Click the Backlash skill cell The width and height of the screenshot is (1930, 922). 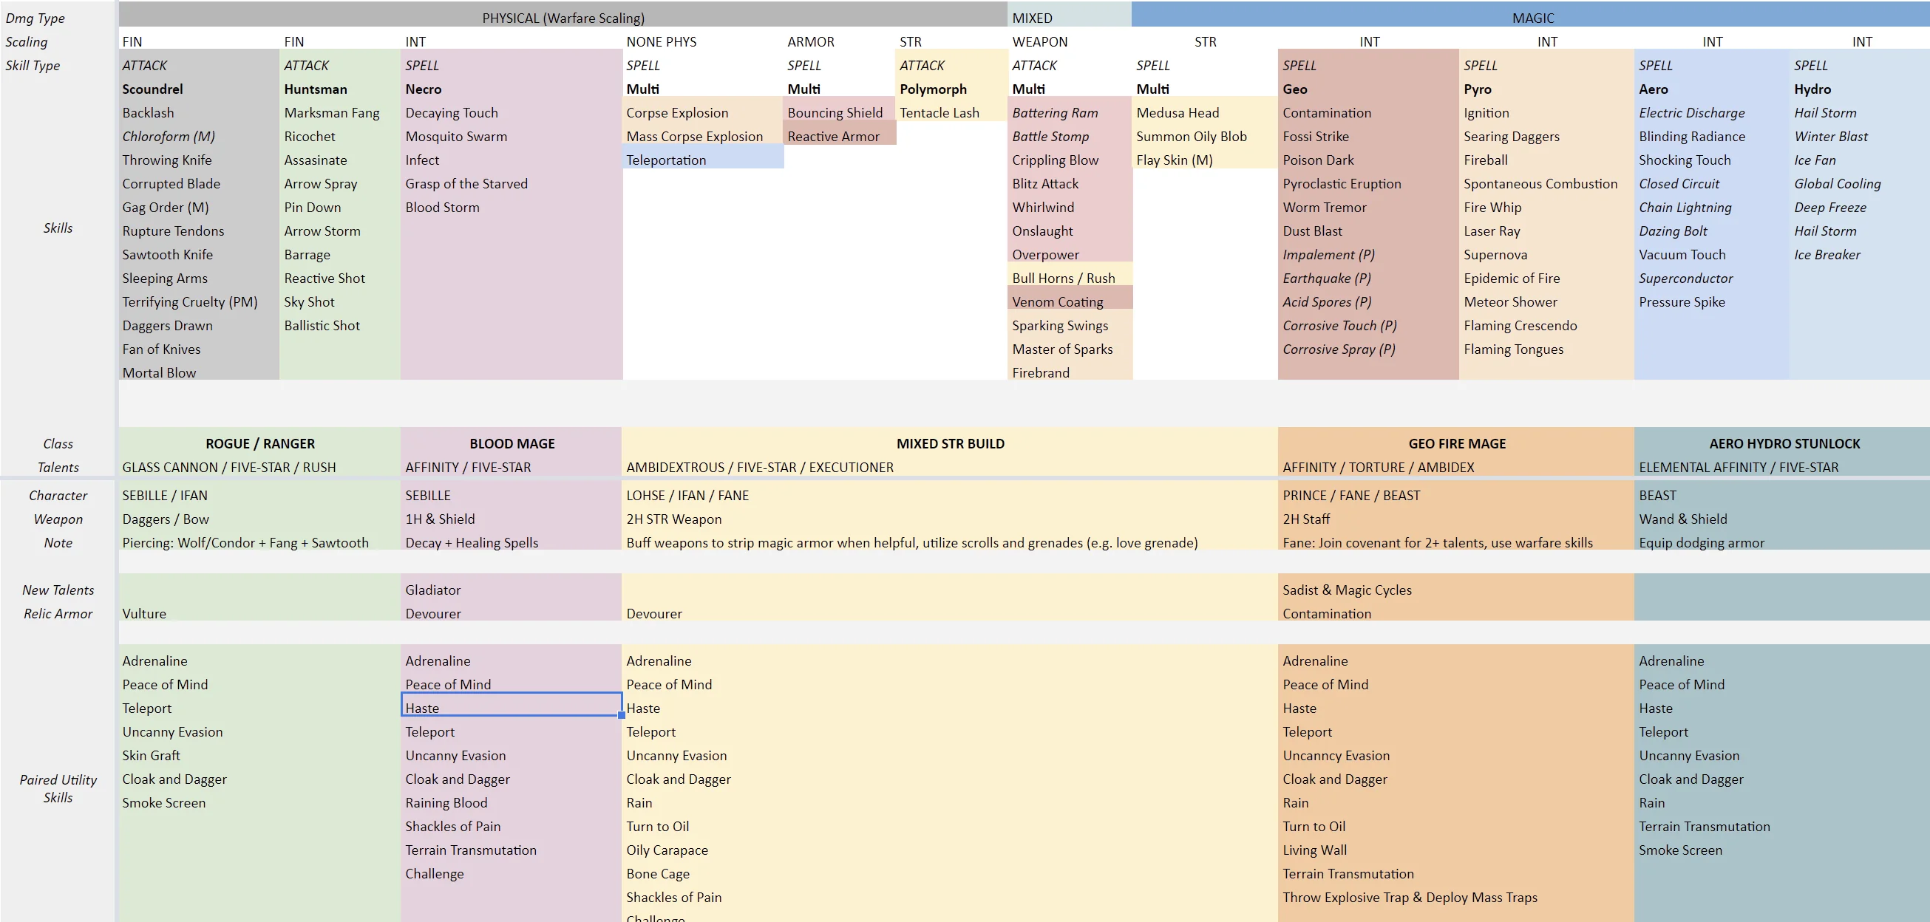199,113
